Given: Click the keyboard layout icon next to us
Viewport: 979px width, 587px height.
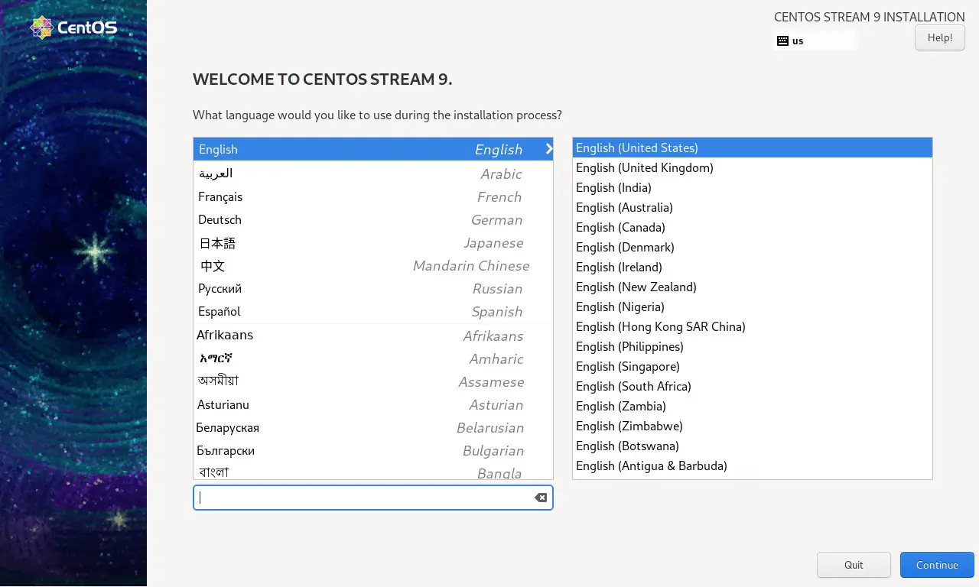Looking at the screenshot, I should [x=782, y=41].
